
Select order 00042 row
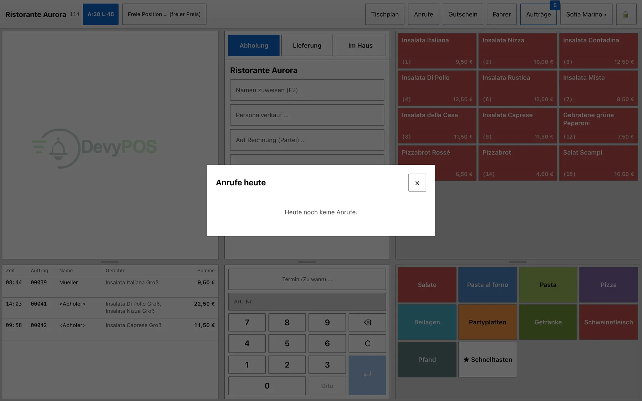(x=110, y=329)
